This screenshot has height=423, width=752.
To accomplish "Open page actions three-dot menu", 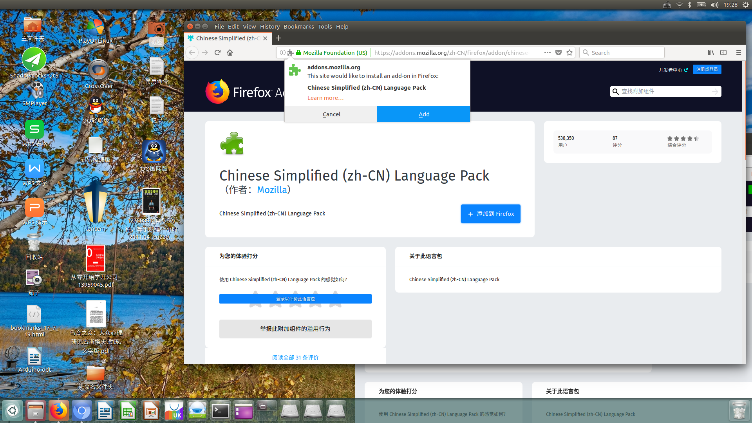I will point(548,52).
